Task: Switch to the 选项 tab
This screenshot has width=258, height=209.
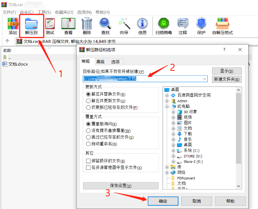Action: coord(115,62)
